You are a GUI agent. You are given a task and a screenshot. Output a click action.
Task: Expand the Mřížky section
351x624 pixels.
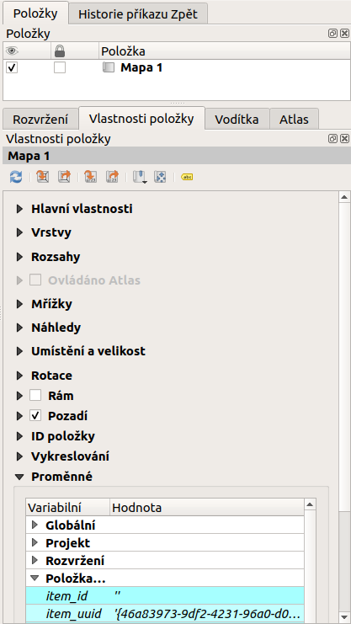(19, 304)
